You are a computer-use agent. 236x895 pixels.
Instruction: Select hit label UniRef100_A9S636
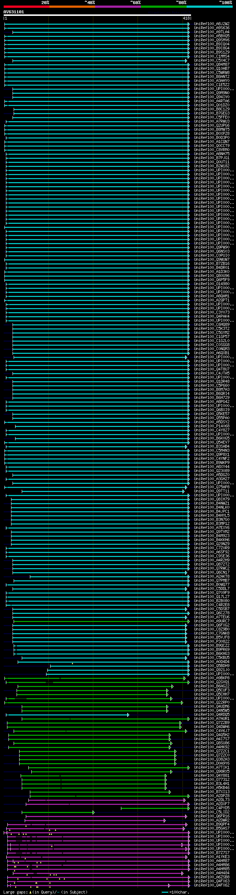(x=212, y=28)
